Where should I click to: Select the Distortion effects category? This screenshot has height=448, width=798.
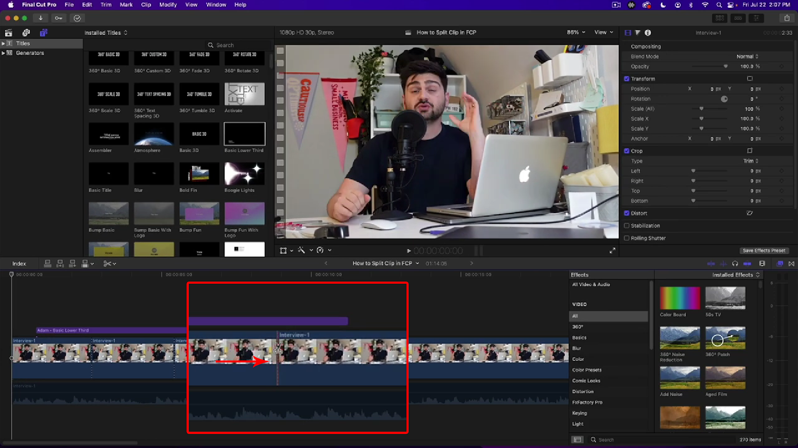tap(583, 392)
